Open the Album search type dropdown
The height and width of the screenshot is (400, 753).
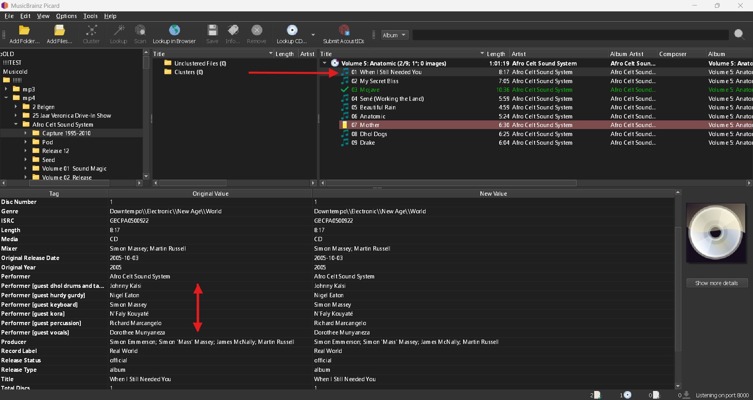(x=395, y=35)
